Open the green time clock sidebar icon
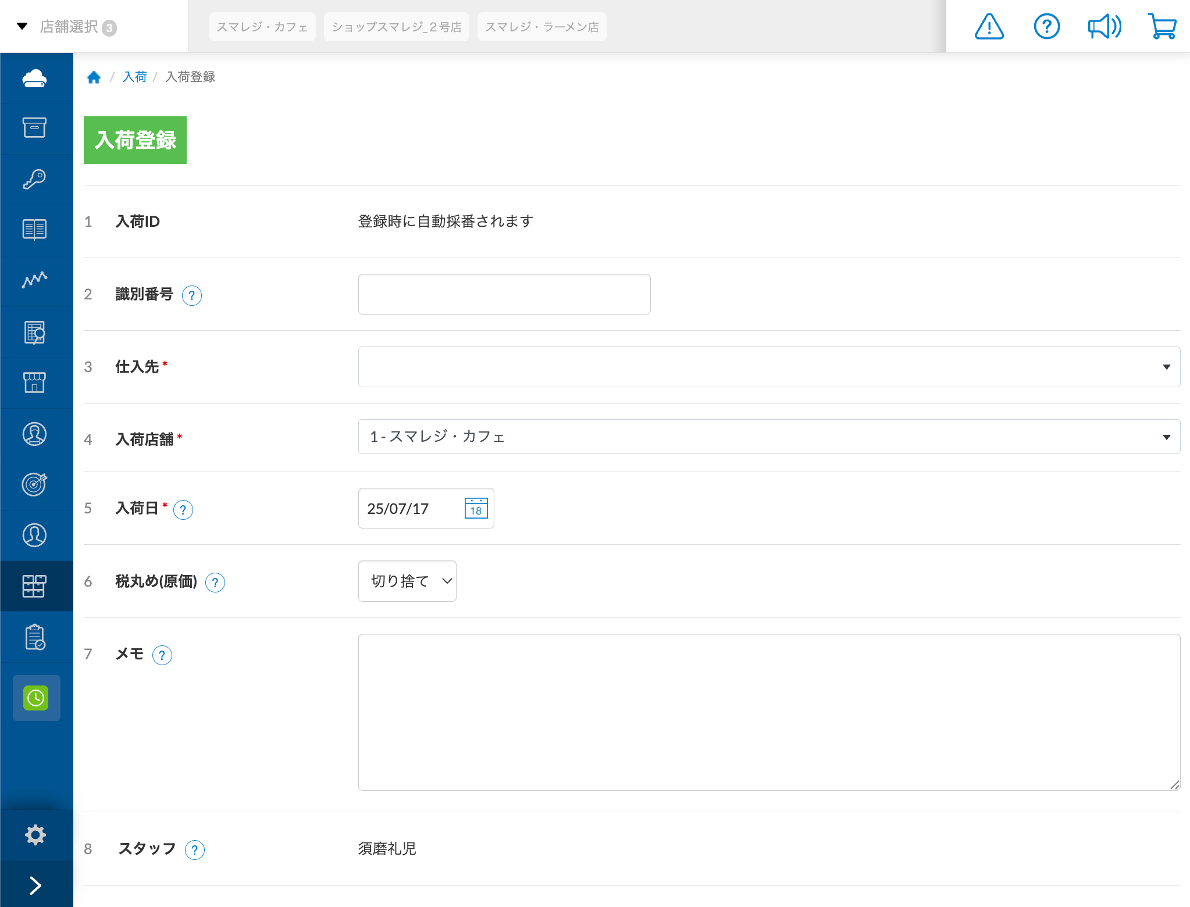The image size is (1190, 907). [x=36, y=698]
